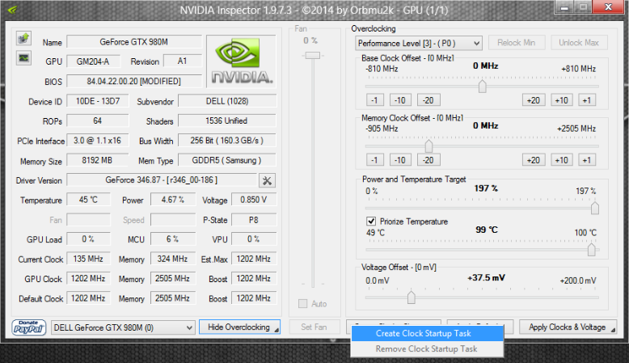Screen dimensions: 629x363
Task: Minimize the NVIDIA Inspector window
Action: [564, 7]
